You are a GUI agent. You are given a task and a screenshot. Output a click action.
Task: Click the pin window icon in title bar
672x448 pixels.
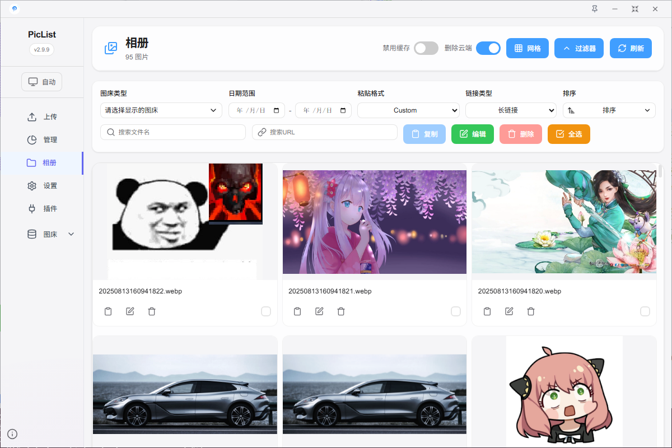pyautogui.click(x=595, y=9)
